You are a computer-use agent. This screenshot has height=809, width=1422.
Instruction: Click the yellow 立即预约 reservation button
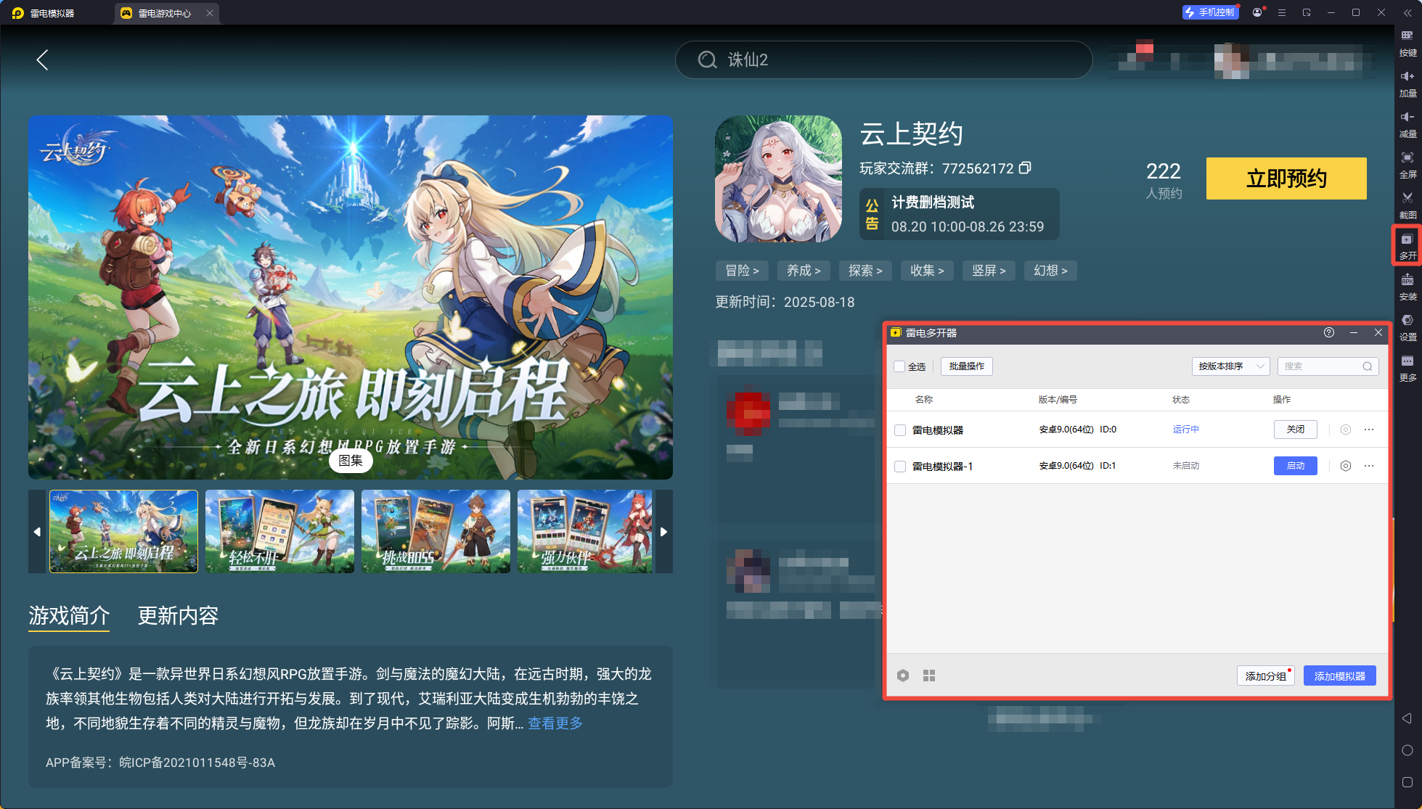click(1286, 178)
